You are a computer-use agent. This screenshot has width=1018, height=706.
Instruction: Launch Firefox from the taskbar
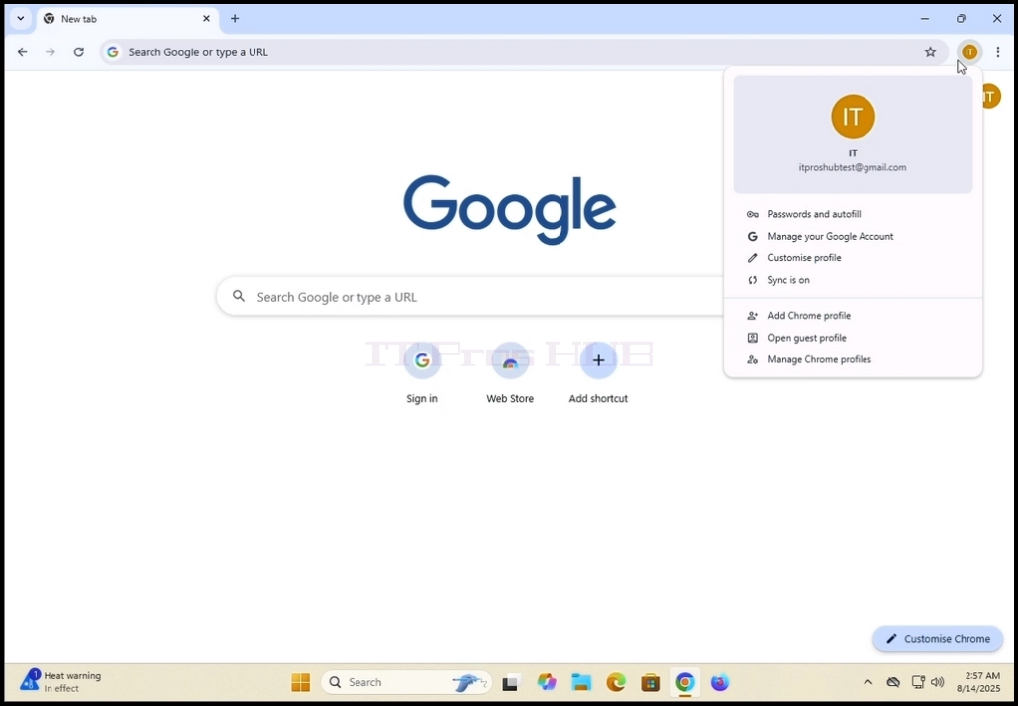[x=719, y=682]
